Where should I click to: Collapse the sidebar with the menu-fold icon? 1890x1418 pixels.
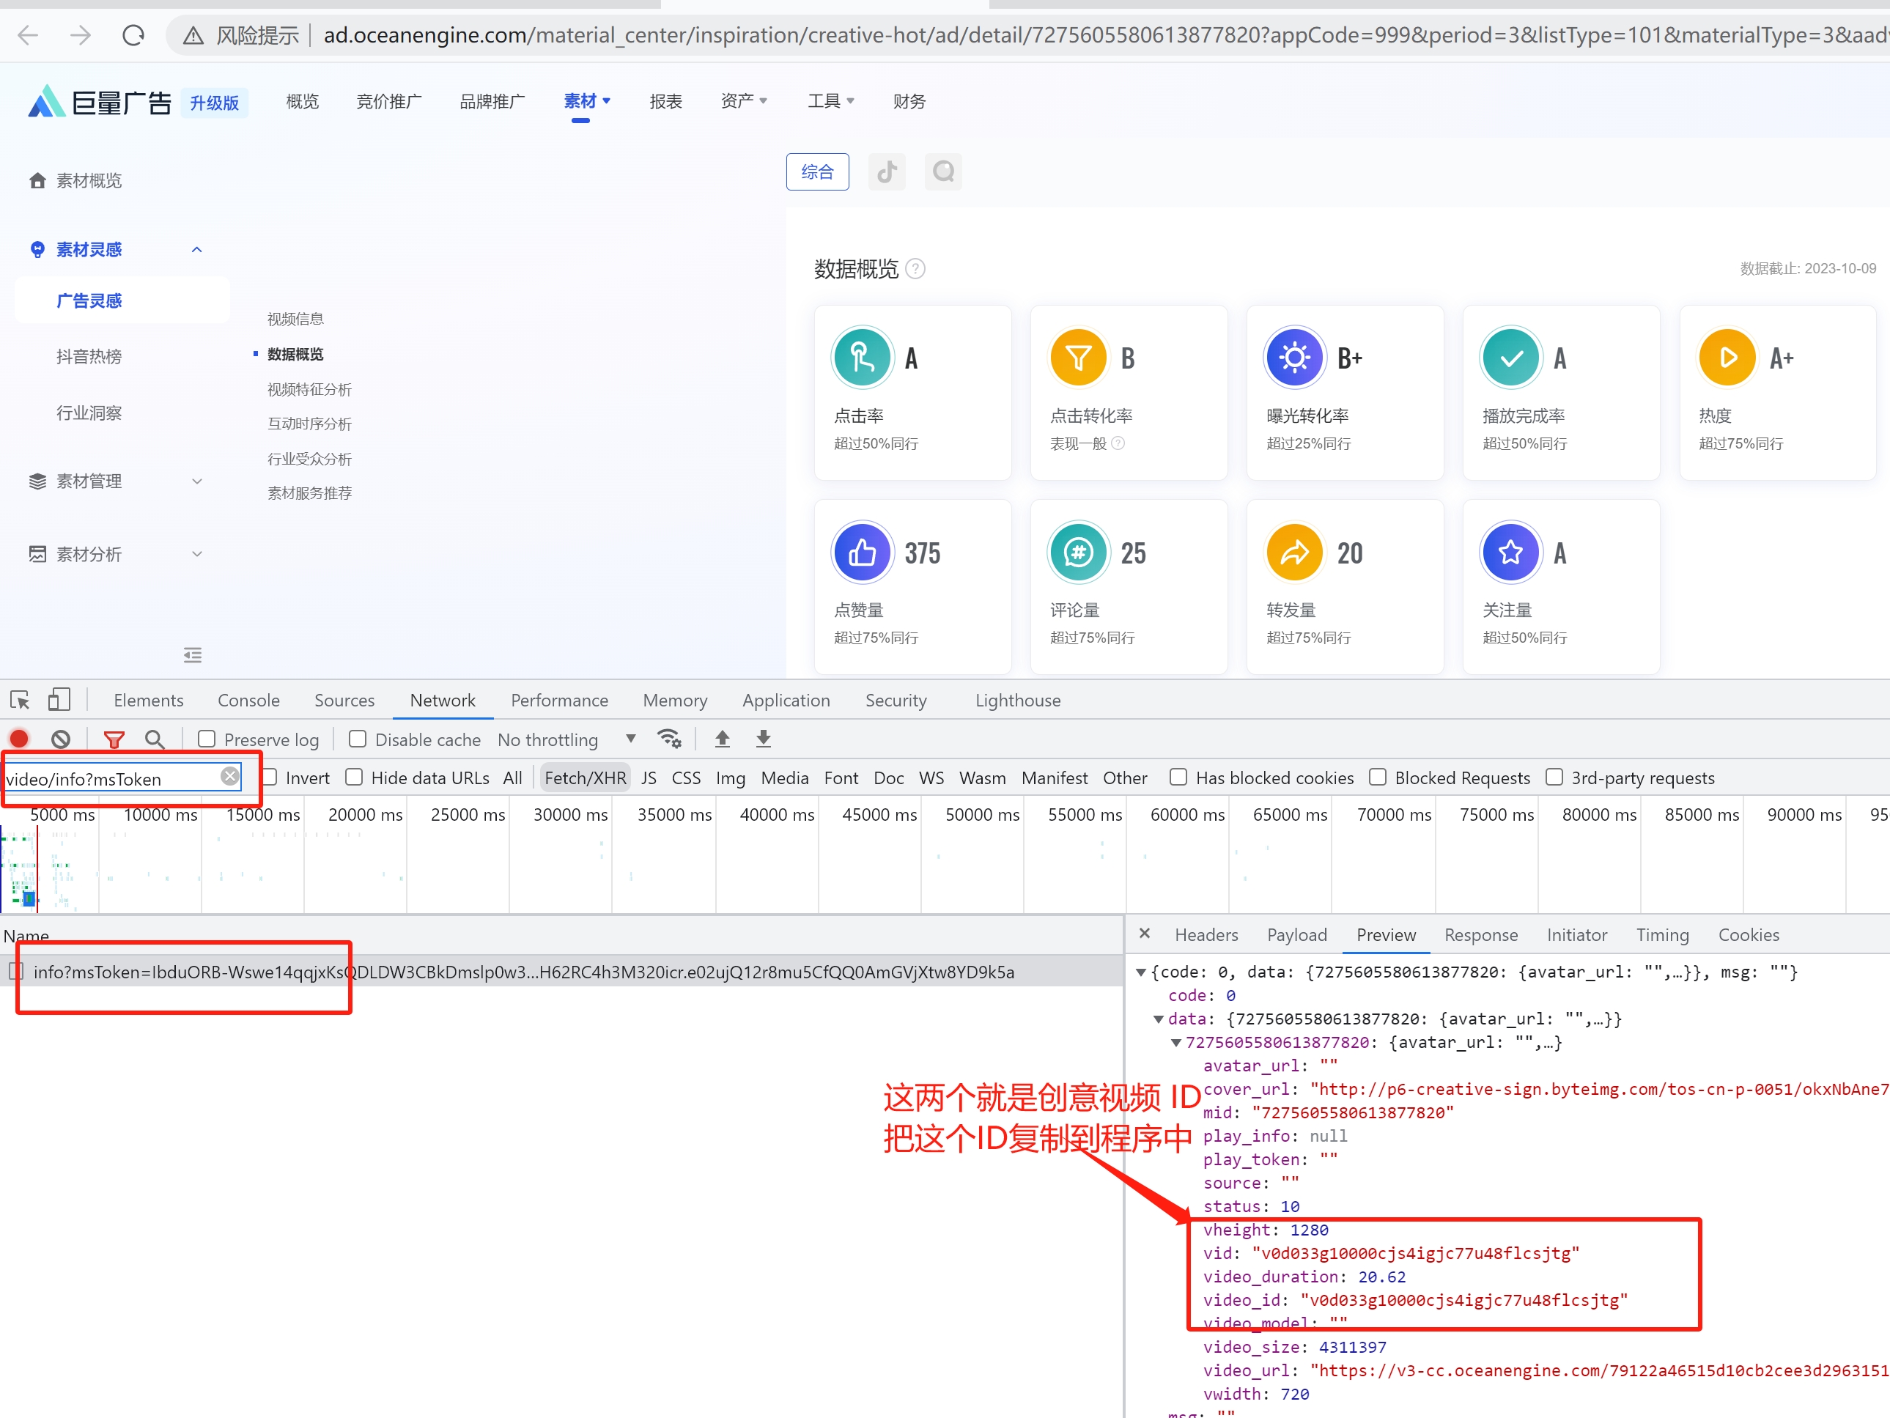point(193,655)
